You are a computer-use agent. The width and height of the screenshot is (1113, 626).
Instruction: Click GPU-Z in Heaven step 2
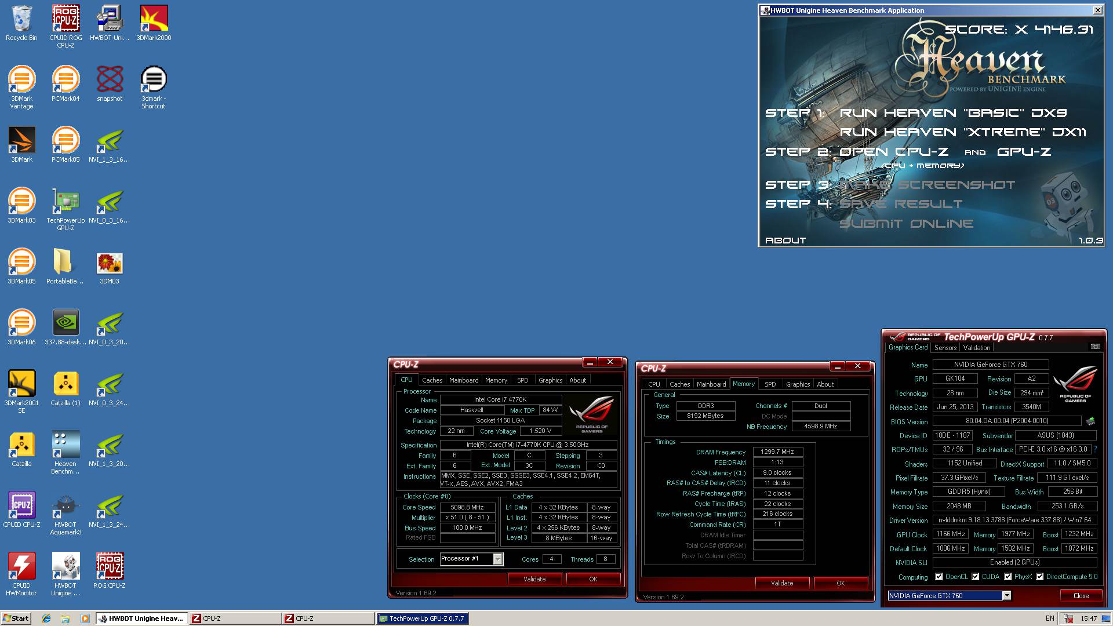[1024, 152]
